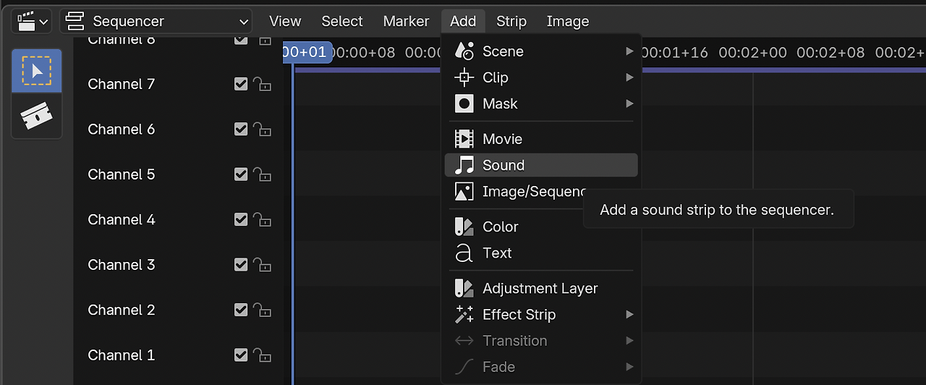Click the Effect Strip magic wand icon

pos(464,314)
